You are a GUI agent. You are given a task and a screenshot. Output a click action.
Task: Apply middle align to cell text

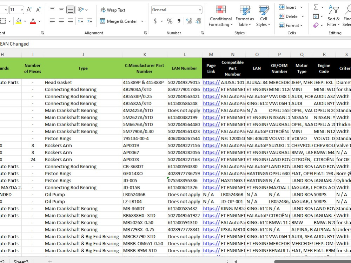click(x=61, y=9)
